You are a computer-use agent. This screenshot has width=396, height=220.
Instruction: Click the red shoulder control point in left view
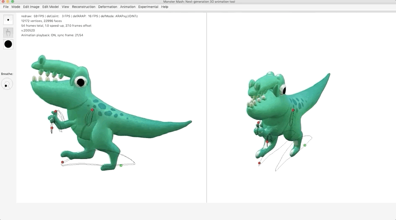(x=92, y=110)
